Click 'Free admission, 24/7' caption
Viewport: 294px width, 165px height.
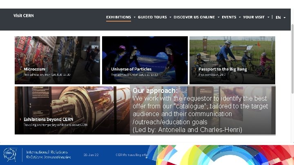coord(212,75)
